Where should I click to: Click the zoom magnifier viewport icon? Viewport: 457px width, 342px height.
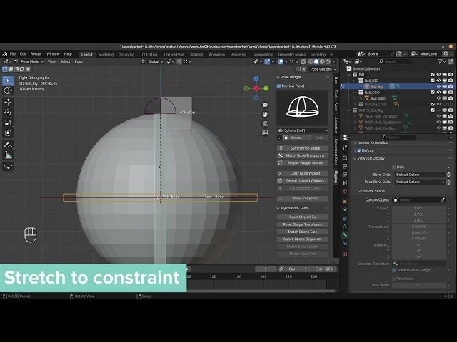click(x=265, y=105)
